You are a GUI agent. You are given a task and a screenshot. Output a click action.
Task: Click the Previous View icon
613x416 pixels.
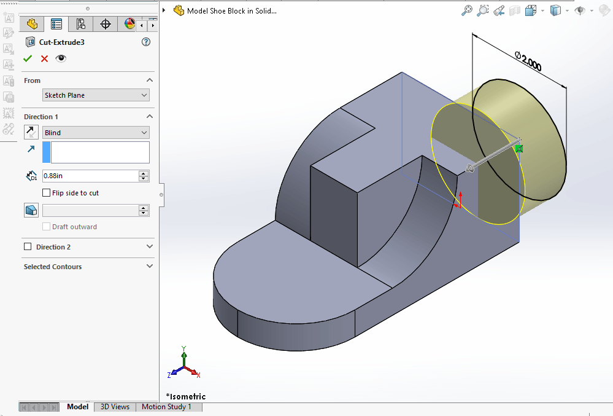coord(499,10)
